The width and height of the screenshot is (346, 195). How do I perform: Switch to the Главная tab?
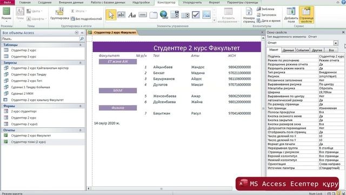click(25, 2)
